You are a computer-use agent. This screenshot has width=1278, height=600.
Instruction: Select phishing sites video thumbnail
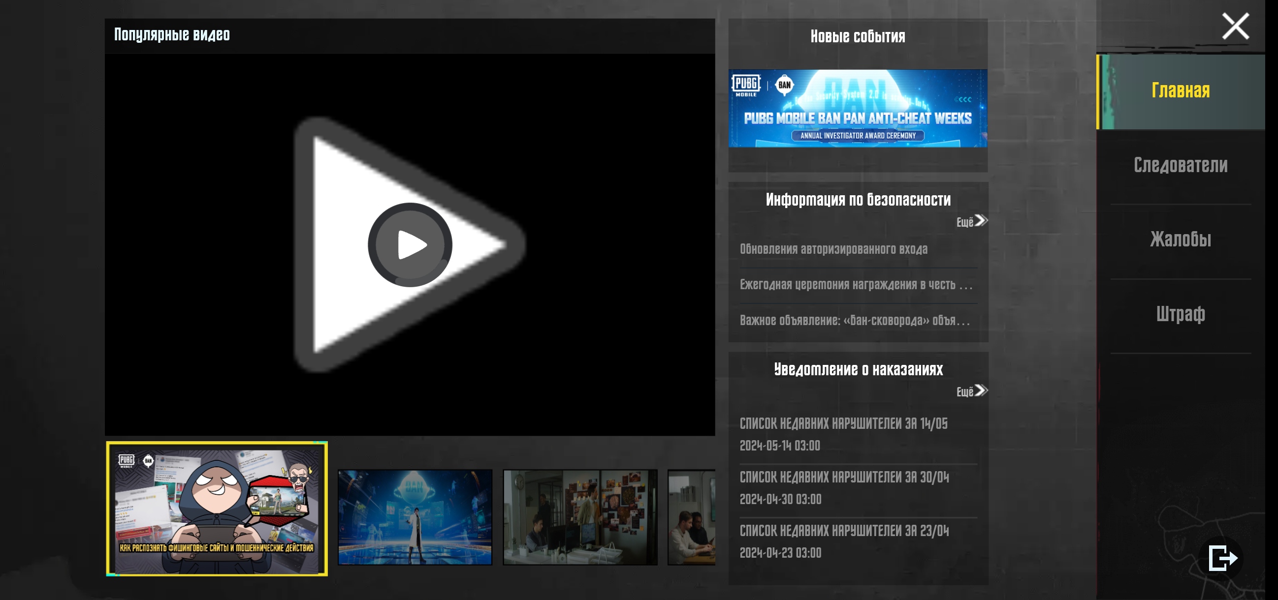217,509
